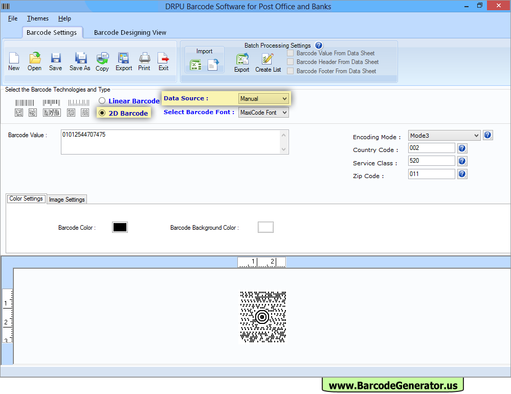Open the Image Settings tab

point(66,199)
